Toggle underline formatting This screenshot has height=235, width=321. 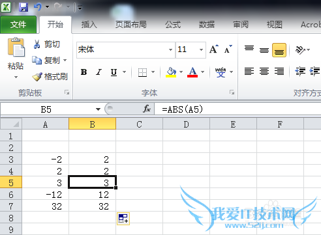click(114, 72)
